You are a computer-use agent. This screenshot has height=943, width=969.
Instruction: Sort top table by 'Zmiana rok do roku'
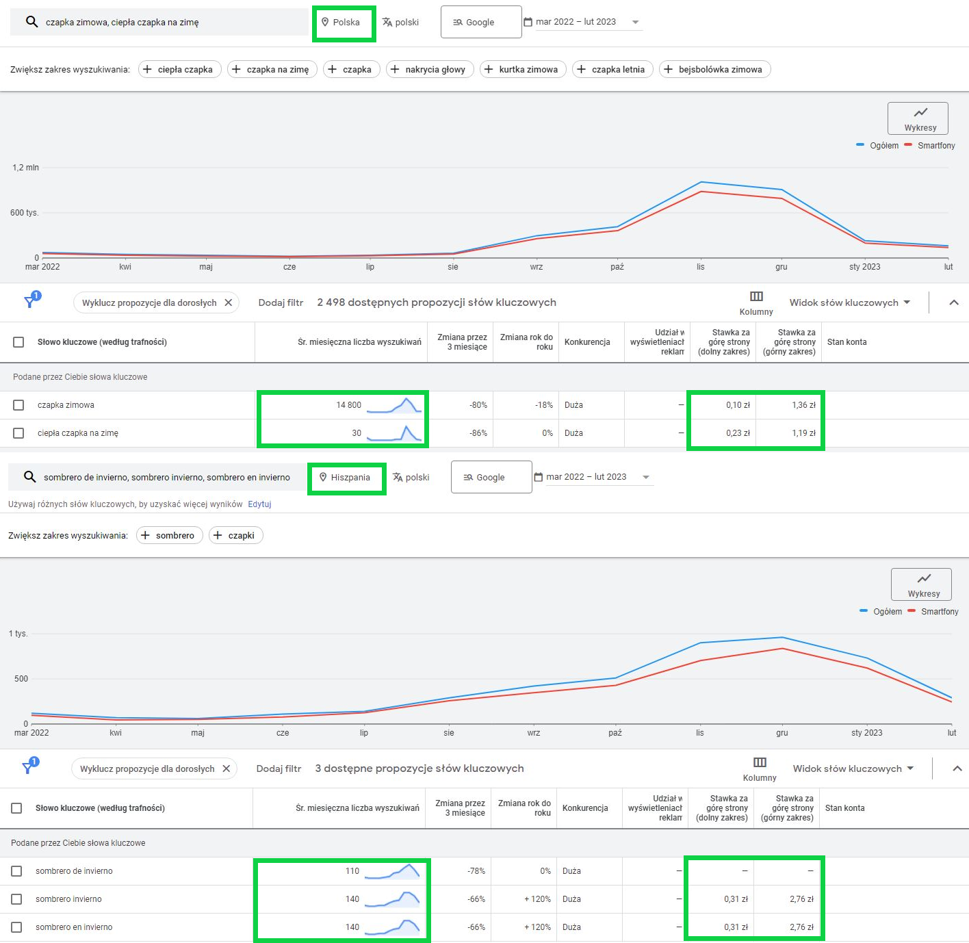tap(526, 342)
